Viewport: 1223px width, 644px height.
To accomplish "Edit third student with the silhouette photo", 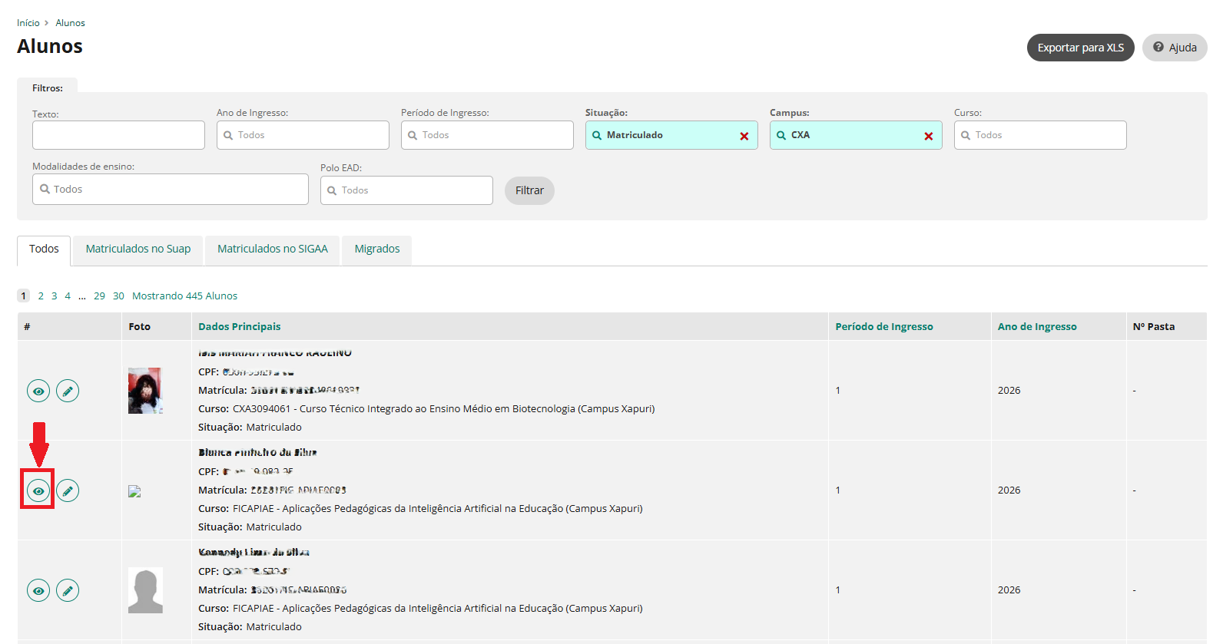I will [x=68, y=590].
